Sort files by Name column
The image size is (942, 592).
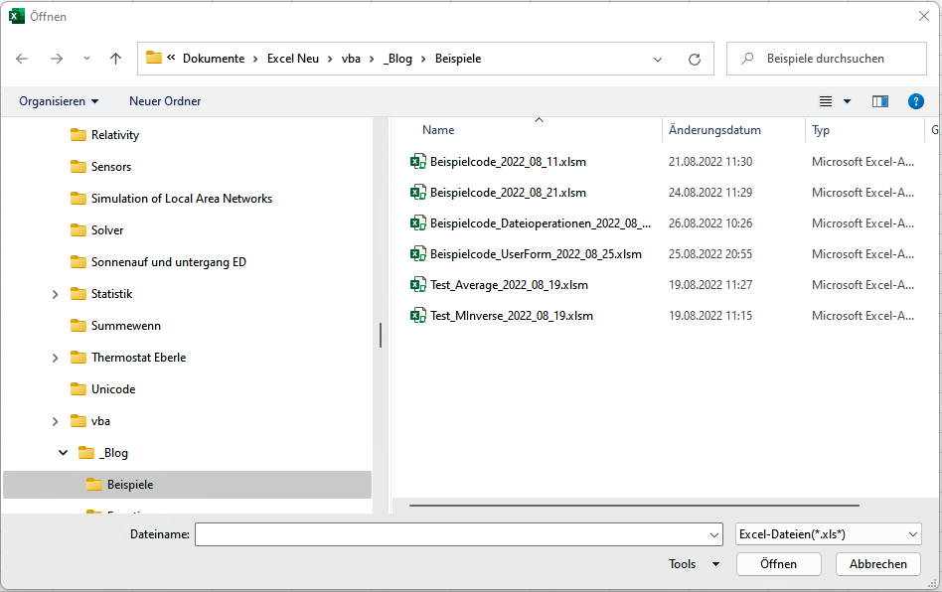pos(438,130)
